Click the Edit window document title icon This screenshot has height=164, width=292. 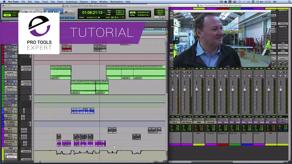coord(63,6)
